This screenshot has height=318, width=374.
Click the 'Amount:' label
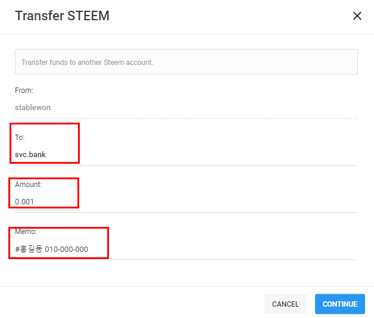(29, 185)
